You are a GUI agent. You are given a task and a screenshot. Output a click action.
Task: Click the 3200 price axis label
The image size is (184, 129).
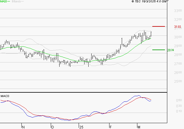178,19
